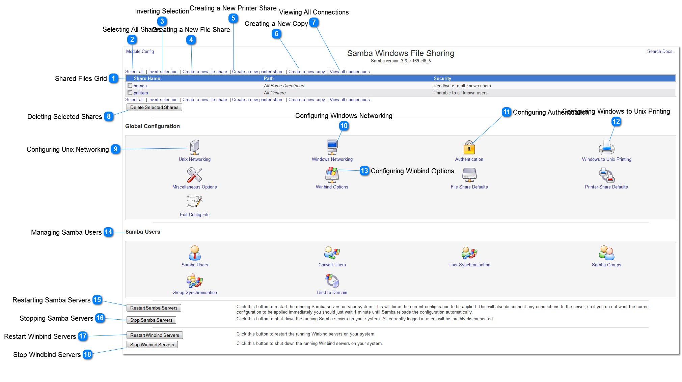Screen dimensions: 682x382
Task: Click the Winbind Options text link
Action: point(332,187)
